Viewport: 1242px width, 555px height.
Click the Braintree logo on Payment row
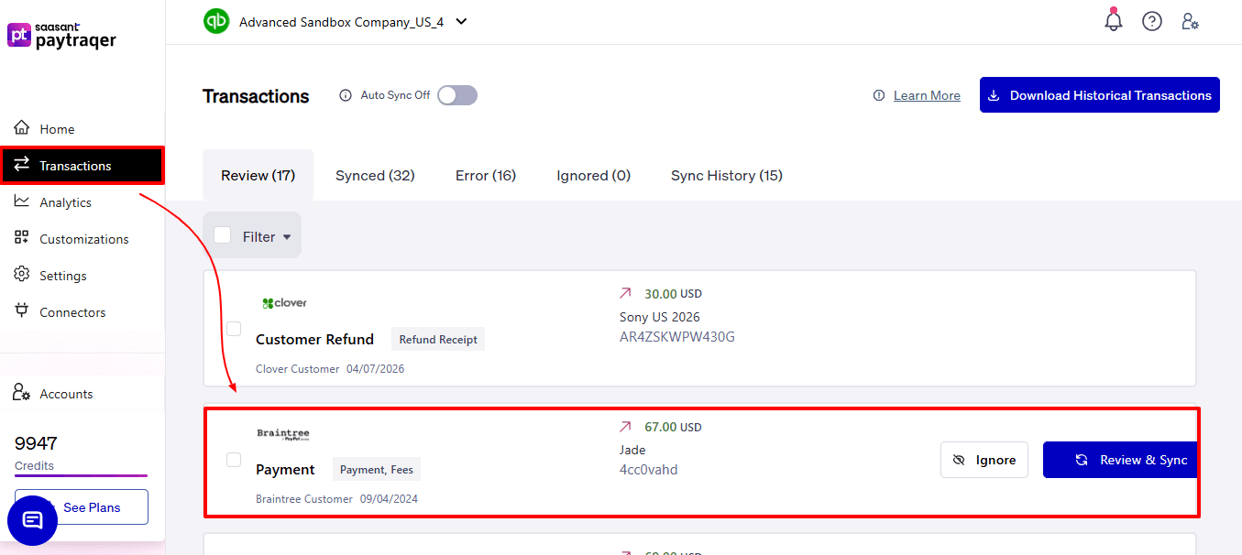click(283, 433)
